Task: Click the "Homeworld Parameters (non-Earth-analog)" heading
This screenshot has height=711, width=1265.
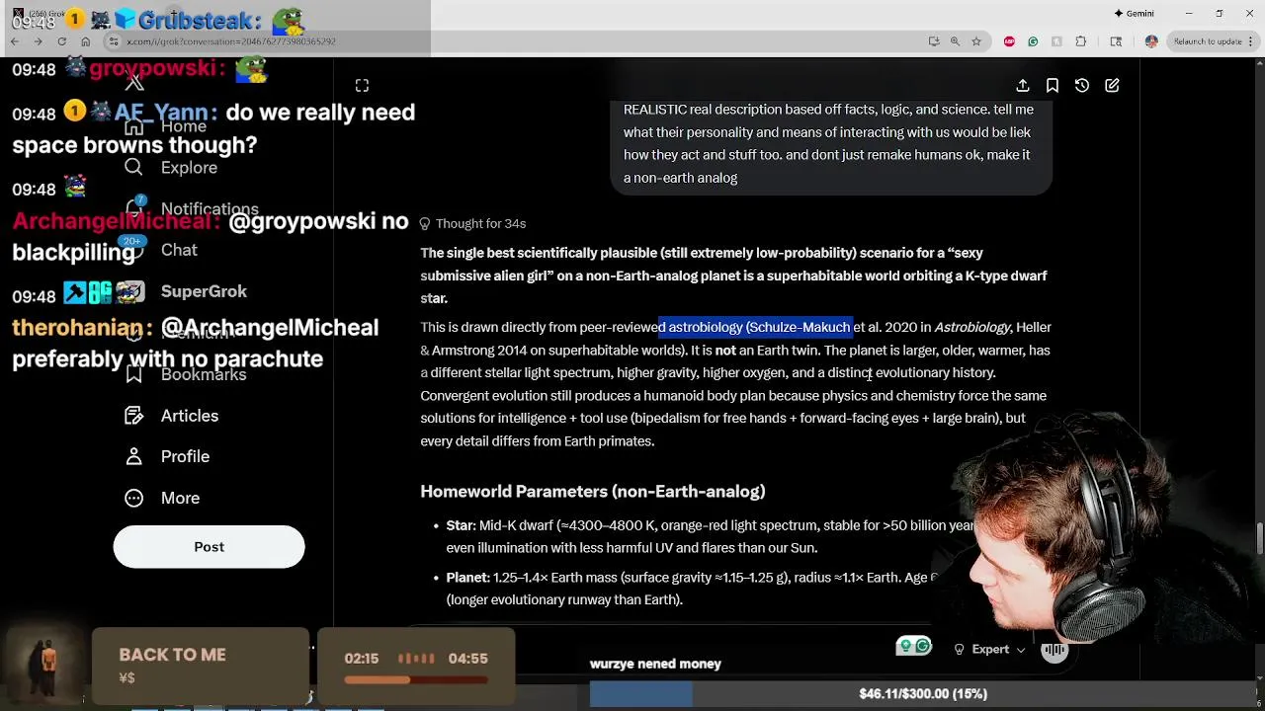Action: click(592, 492)
